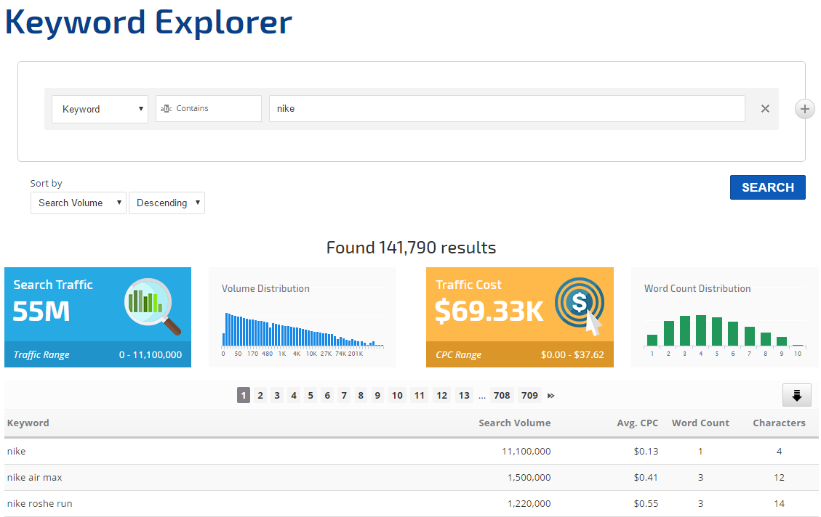Open results page 13

[x=464, y=396]
